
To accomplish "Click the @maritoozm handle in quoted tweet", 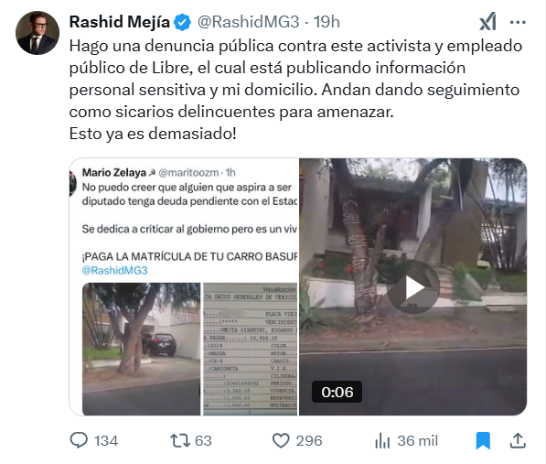I will (188, 172).
